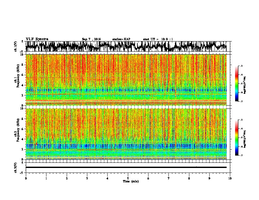Click the "Time (min)" axis title

pyautogui.click(x=131, y=181)
